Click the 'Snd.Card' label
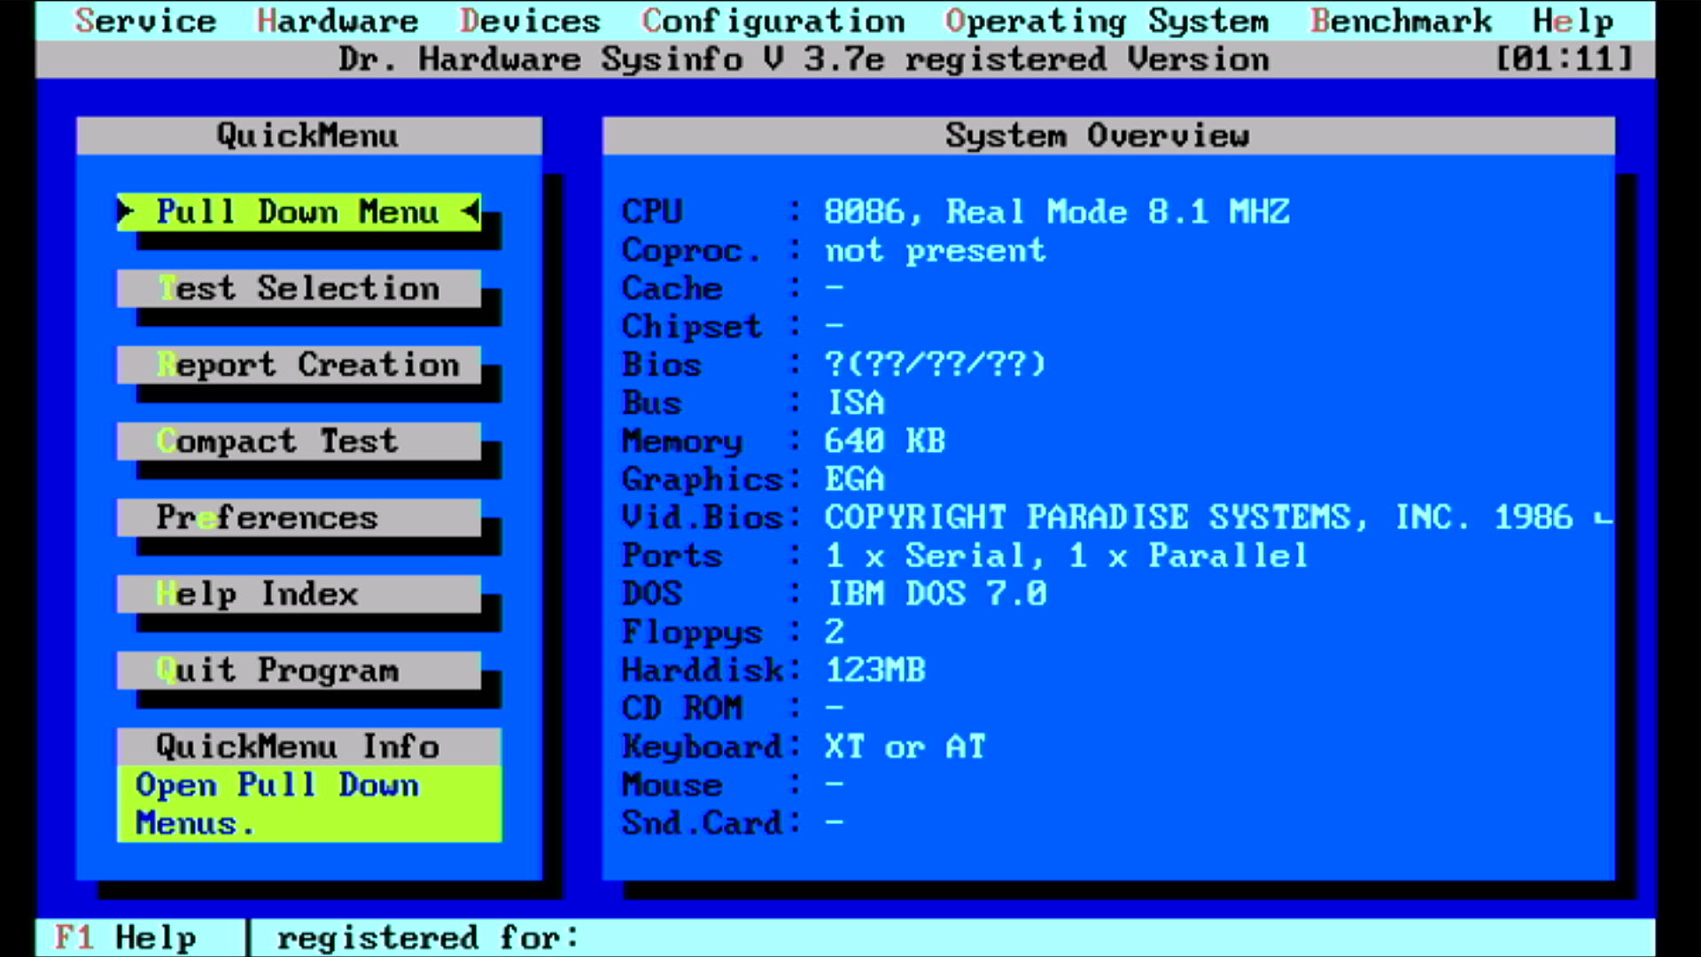 point(702,823)
